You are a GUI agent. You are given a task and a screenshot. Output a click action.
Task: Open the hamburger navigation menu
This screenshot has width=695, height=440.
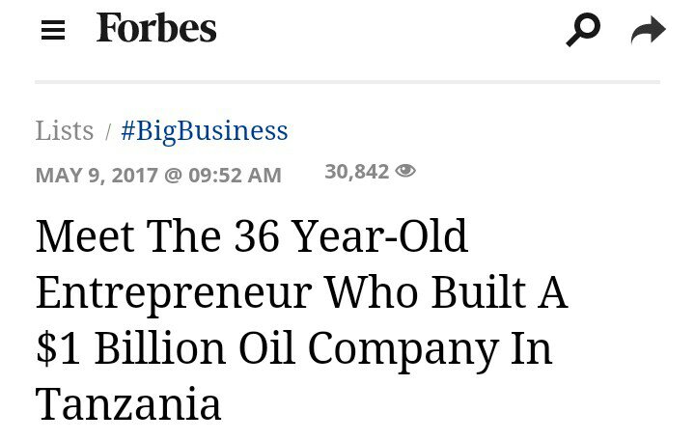[x=53, y=31]
